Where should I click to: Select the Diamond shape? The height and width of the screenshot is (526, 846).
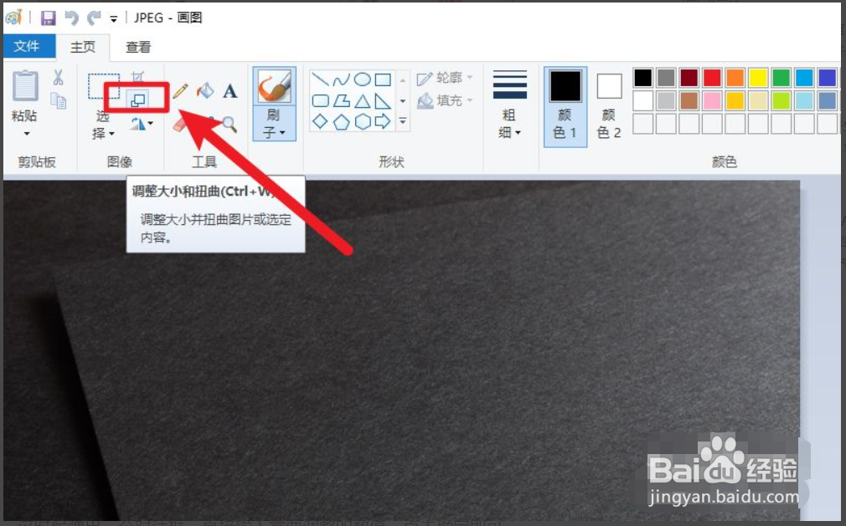tap(321, 122)
